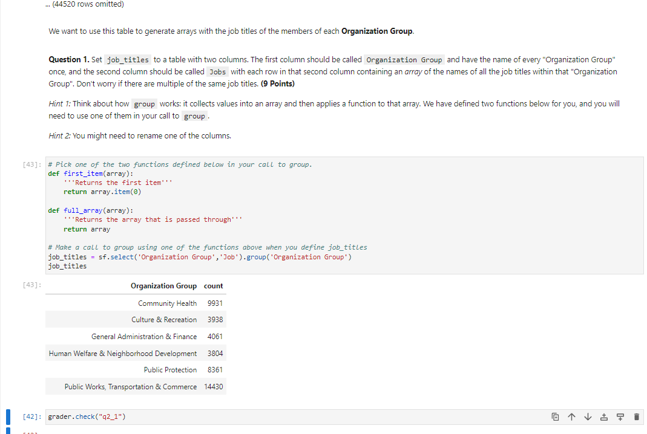Screen dimensions: 647x434
Task: Click the "Community Health" table row label
Action: pos(168,303)
